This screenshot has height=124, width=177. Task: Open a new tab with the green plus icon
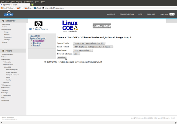32,5
